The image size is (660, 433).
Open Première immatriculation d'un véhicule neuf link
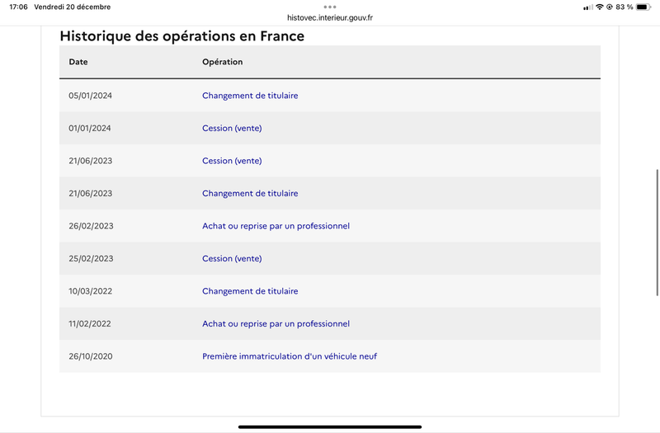click(x=290, y=356)
